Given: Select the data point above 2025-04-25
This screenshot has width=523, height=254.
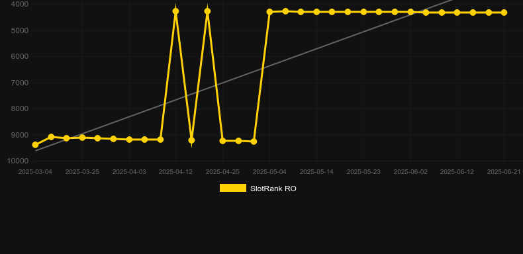Looking at the screenshot, I should point(223,141).
